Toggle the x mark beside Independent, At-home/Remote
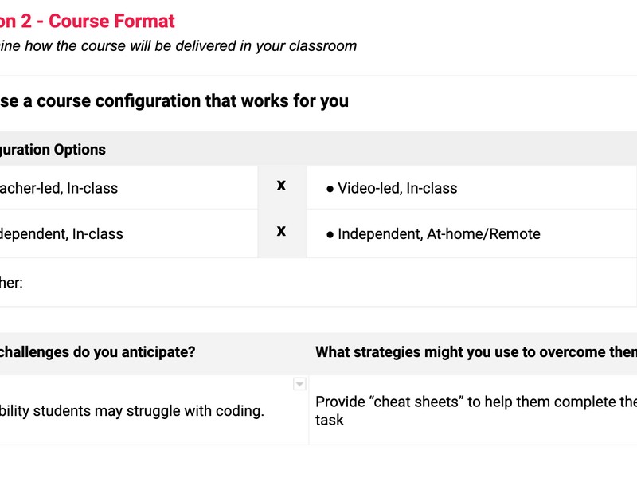The width and height of the screenshot is (637, 478). coord(281,231)
